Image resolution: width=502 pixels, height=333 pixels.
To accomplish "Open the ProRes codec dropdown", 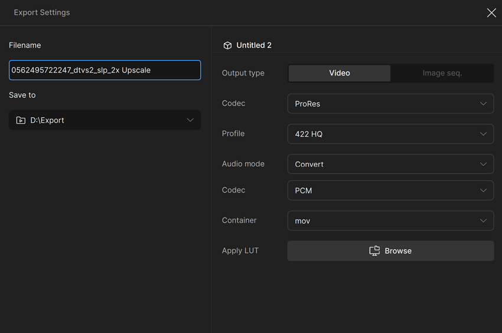I will coord(390,104).
